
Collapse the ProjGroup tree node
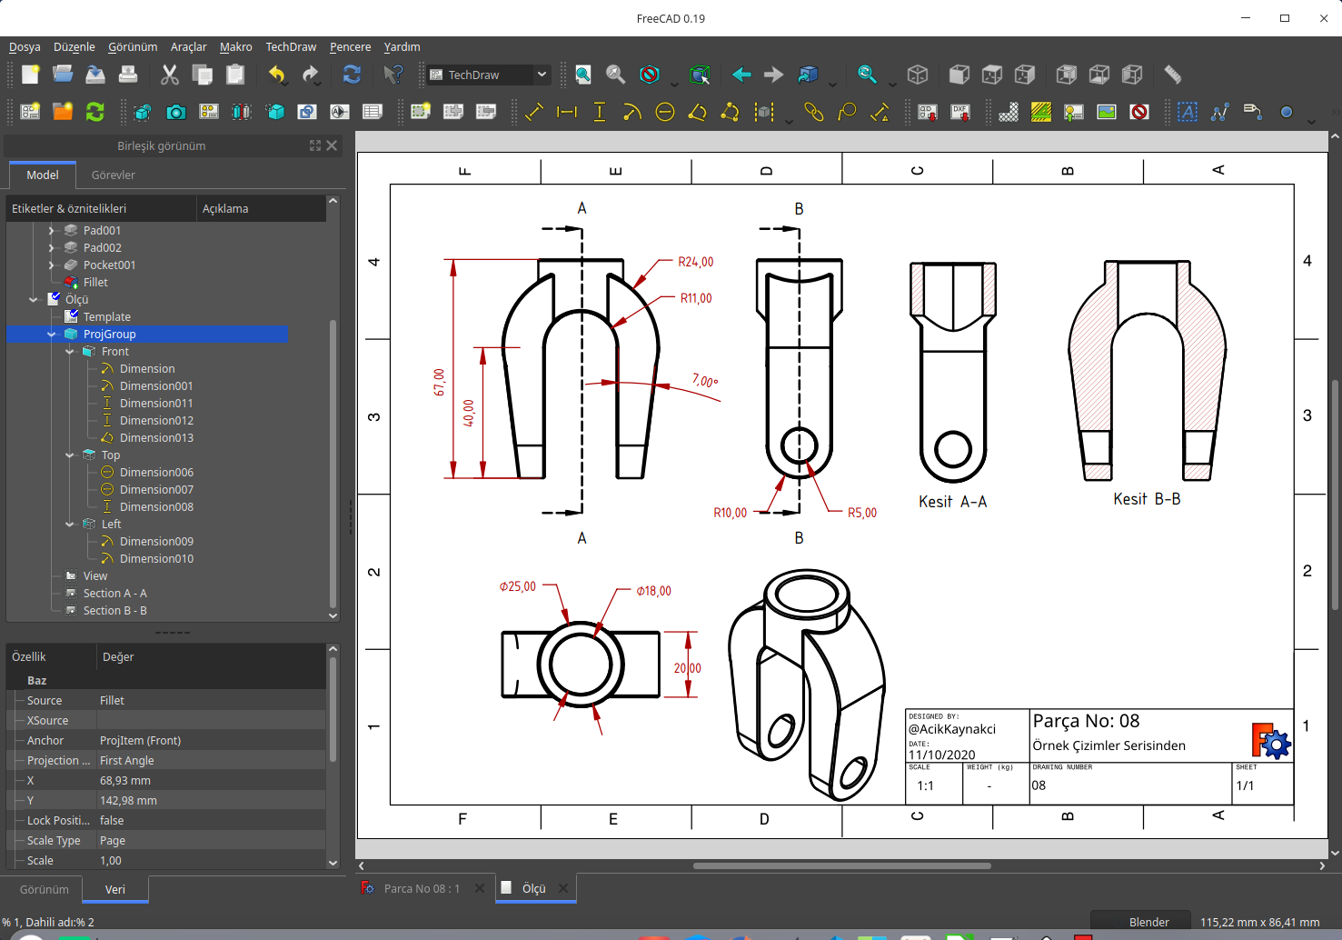click(x=52, y=335)
